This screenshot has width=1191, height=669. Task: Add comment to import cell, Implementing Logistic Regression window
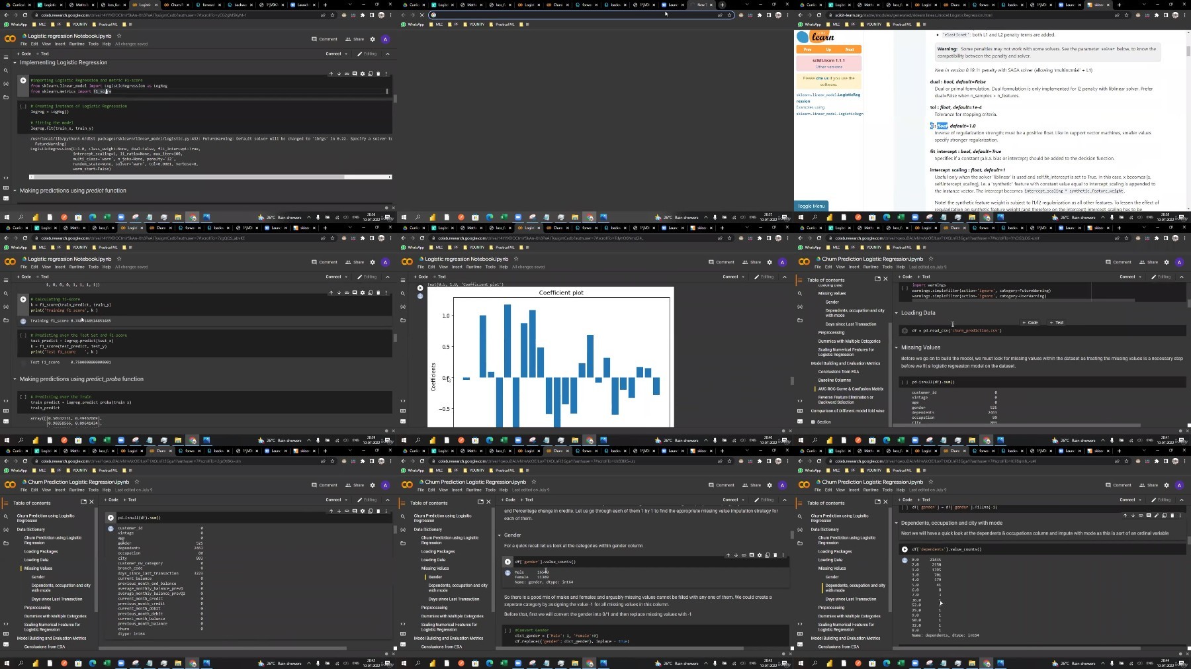(355, 73)
